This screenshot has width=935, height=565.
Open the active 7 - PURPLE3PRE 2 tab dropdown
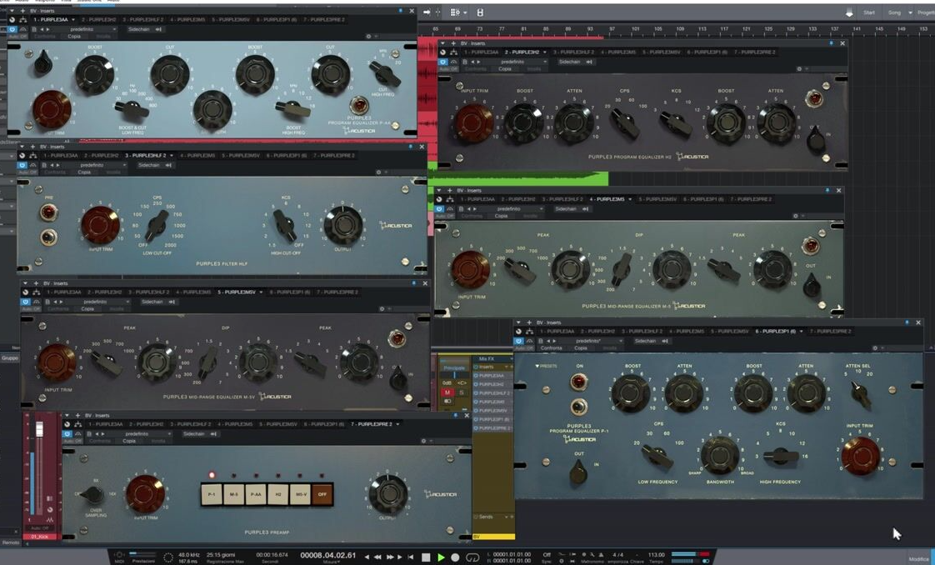tap(397, 424)
